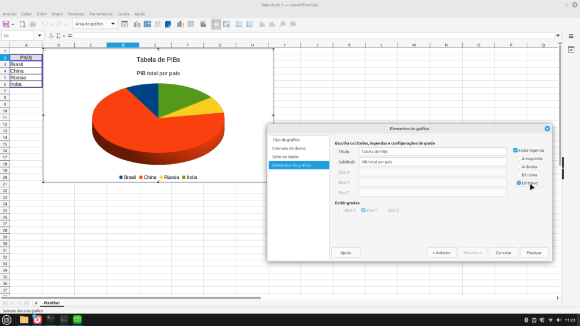Image resolution: width=580 pixels, height=326 pixels.
Task: Open the Files folder icon in the taskbar
Action: coord(24,320)
